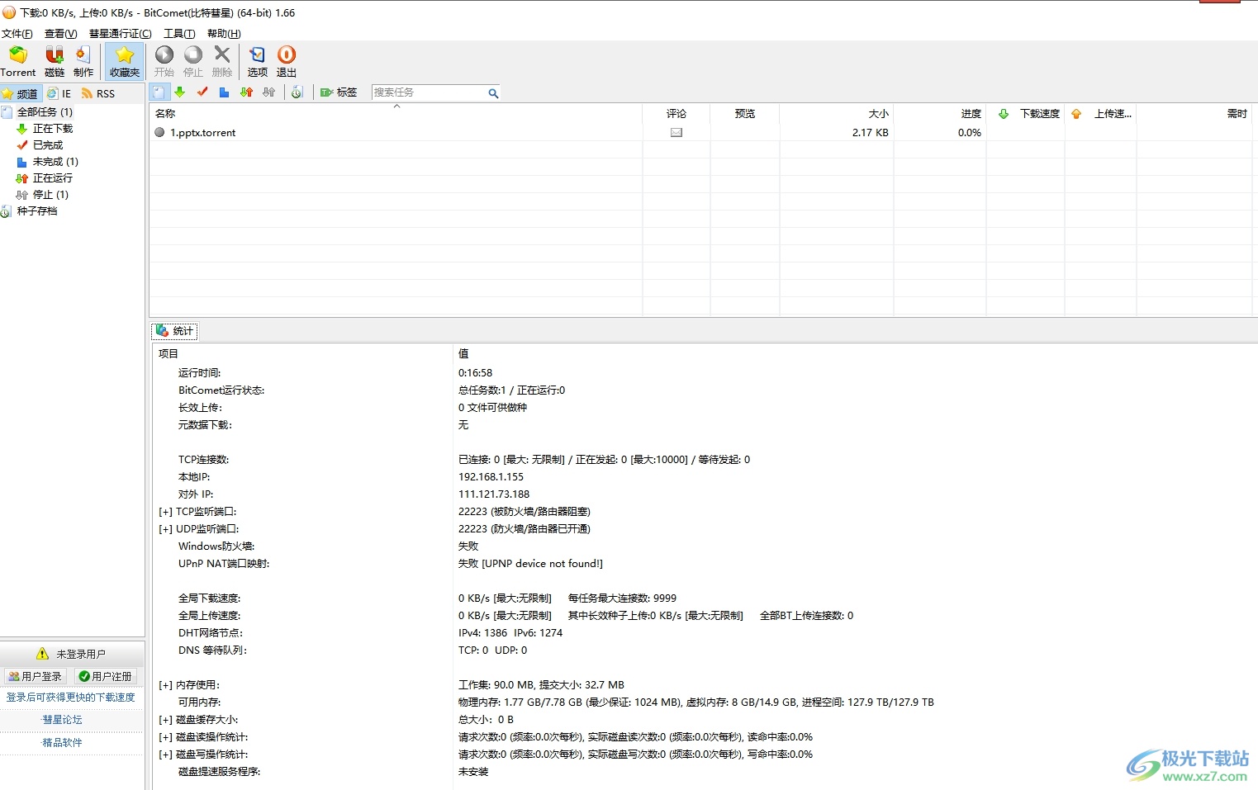Open the Tags (标签) button
Viewport: 1258px width, 790px height.
click(x=339, y=92)
